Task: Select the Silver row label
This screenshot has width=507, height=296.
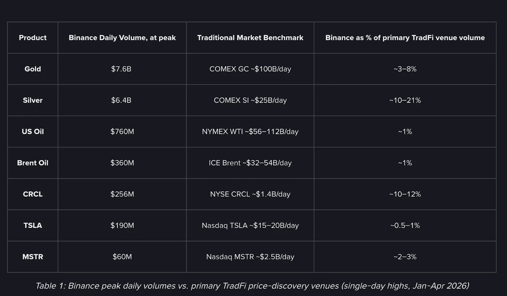Action: click(x=33, y=100)
